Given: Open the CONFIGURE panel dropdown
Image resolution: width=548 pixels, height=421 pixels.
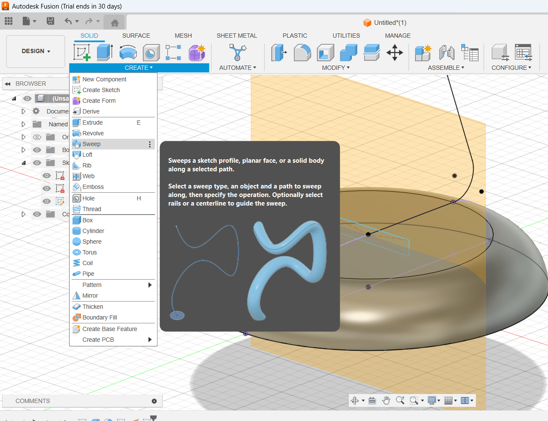Looking at the screenshot, I should (511, 68).
